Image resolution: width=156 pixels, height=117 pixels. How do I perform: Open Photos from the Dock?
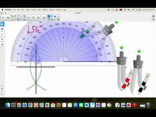pyautogui.click(x=47, y=105)
